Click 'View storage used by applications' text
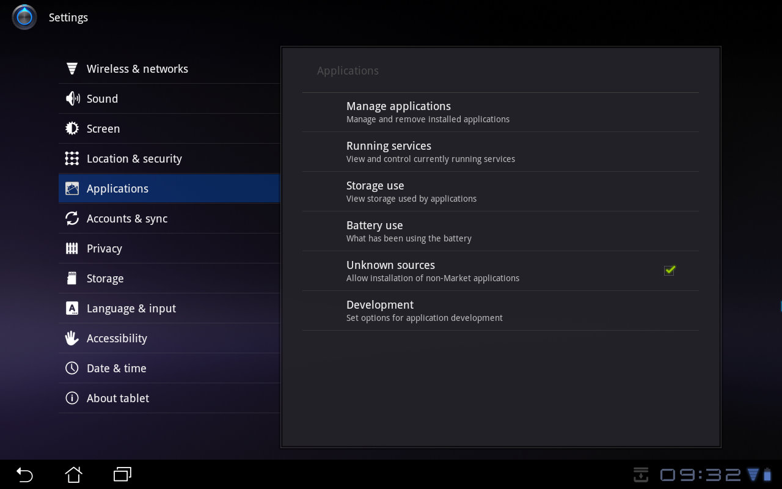This screenshot has height=489, width=782. click(411, 199)
